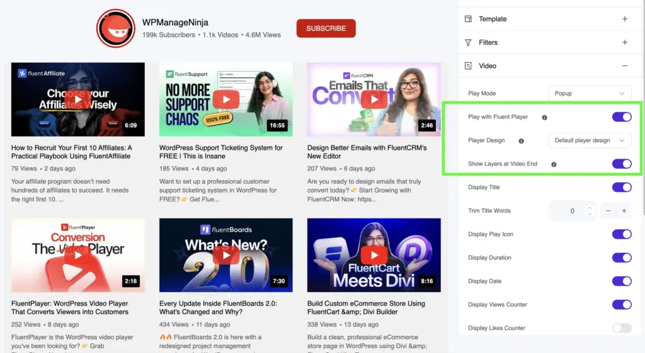Screen dimensions: 645x353
Task: Open the Player Design dropdown
Action: pos(590,140)
